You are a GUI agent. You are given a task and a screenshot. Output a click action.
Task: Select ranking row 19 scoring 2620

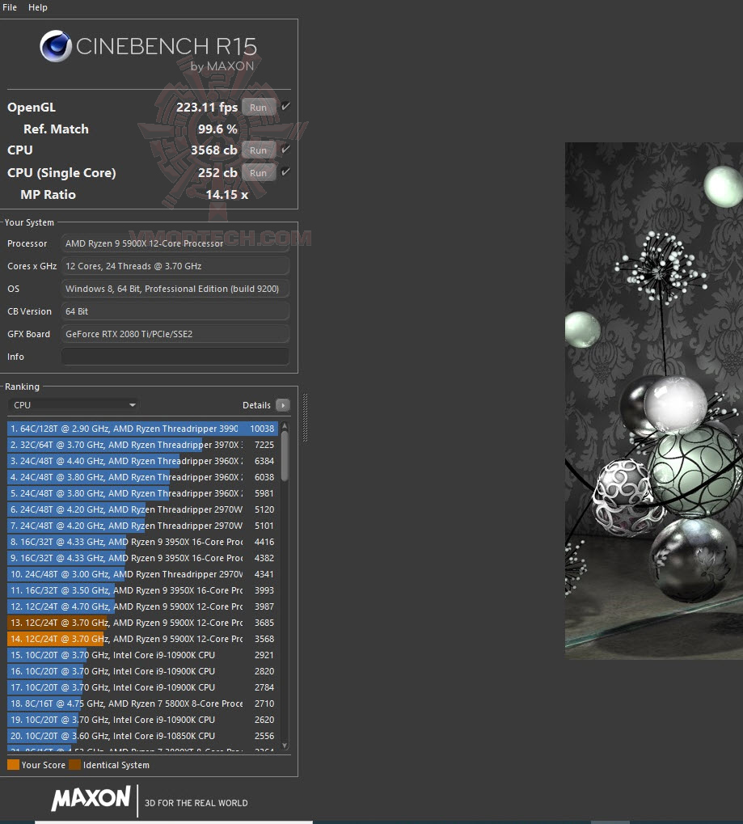pos(142,720)
